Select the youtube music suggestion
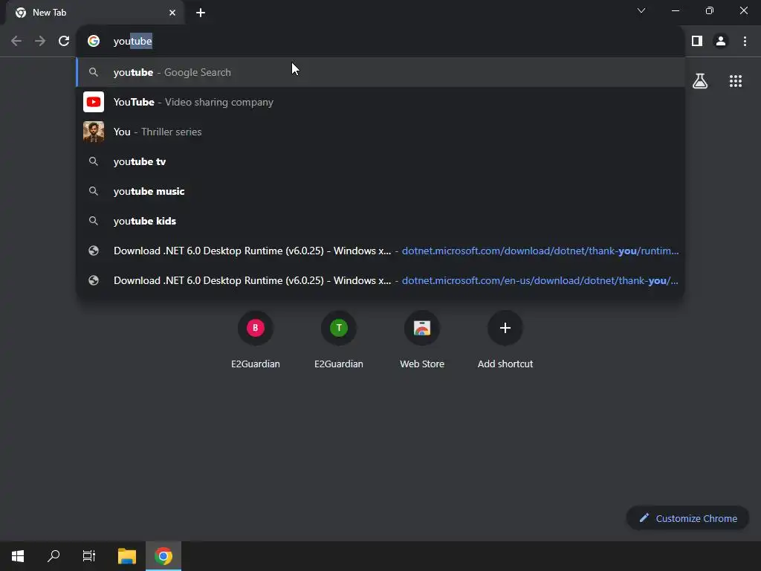This screenshot has width=761, height=571. coord(380,191)
